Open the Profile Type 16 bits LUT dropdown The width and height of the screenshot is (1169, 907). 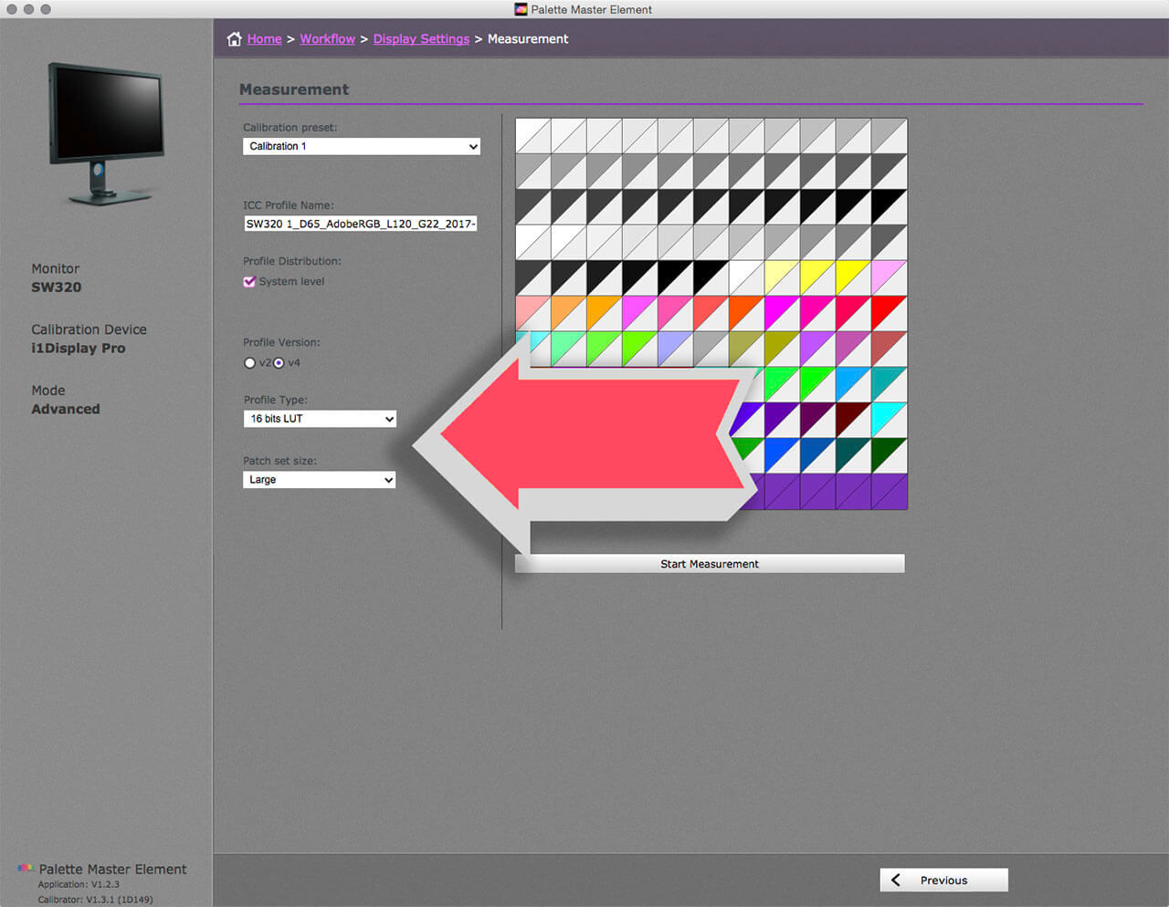click(x=320, y=419)
